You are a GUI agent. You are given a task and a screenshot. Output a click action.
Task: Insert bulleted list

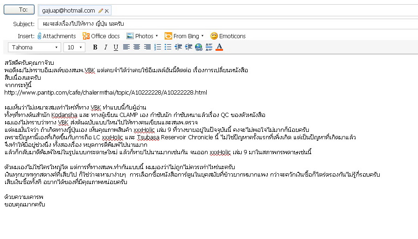[x=167, y=47]
